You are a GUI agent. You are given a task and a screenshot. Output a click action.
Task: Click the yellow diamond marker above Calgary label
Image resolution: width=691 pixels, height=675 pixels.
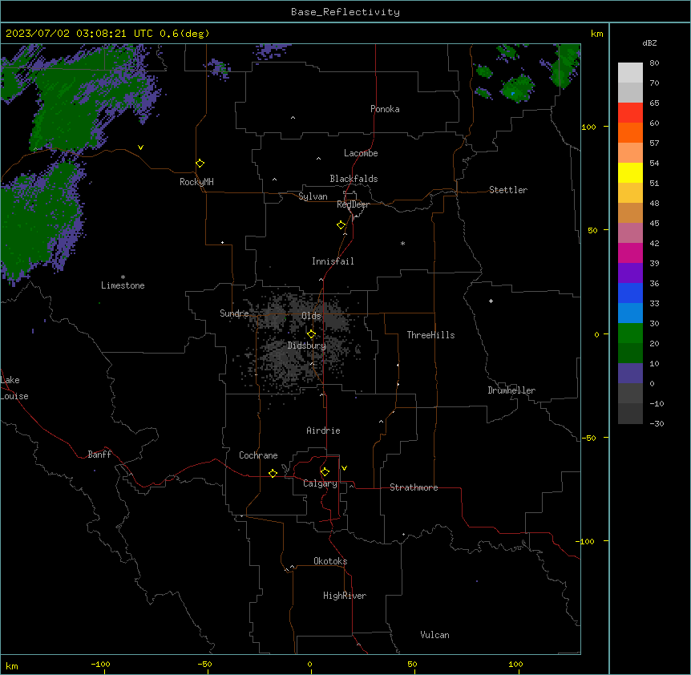point(325,472)
